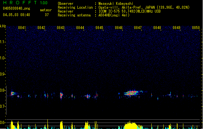Click the 0847 time marker
This screenshot has height=129, width=203.
[138, 28]
